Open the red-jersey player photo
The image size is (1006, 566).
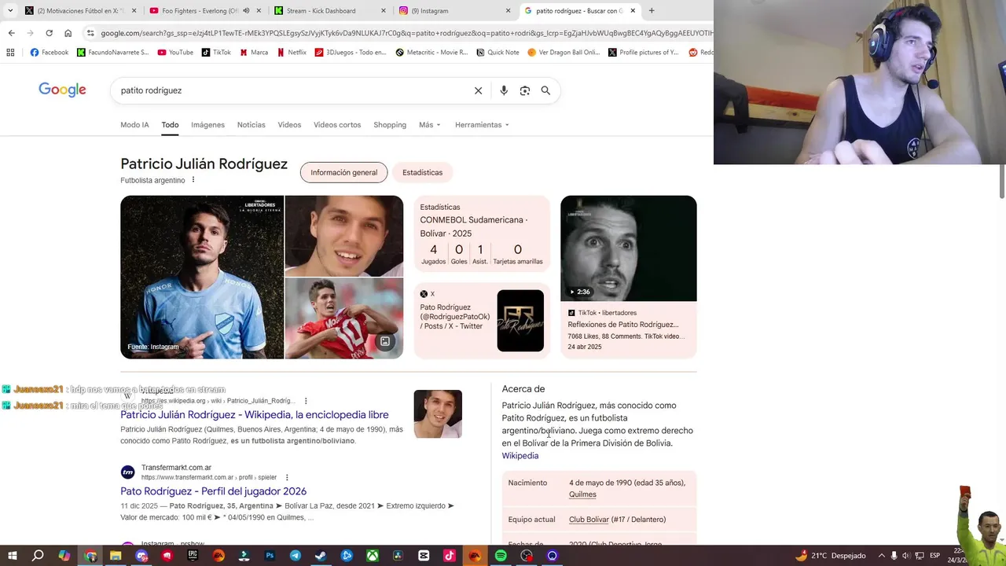[x=343, y=318]
